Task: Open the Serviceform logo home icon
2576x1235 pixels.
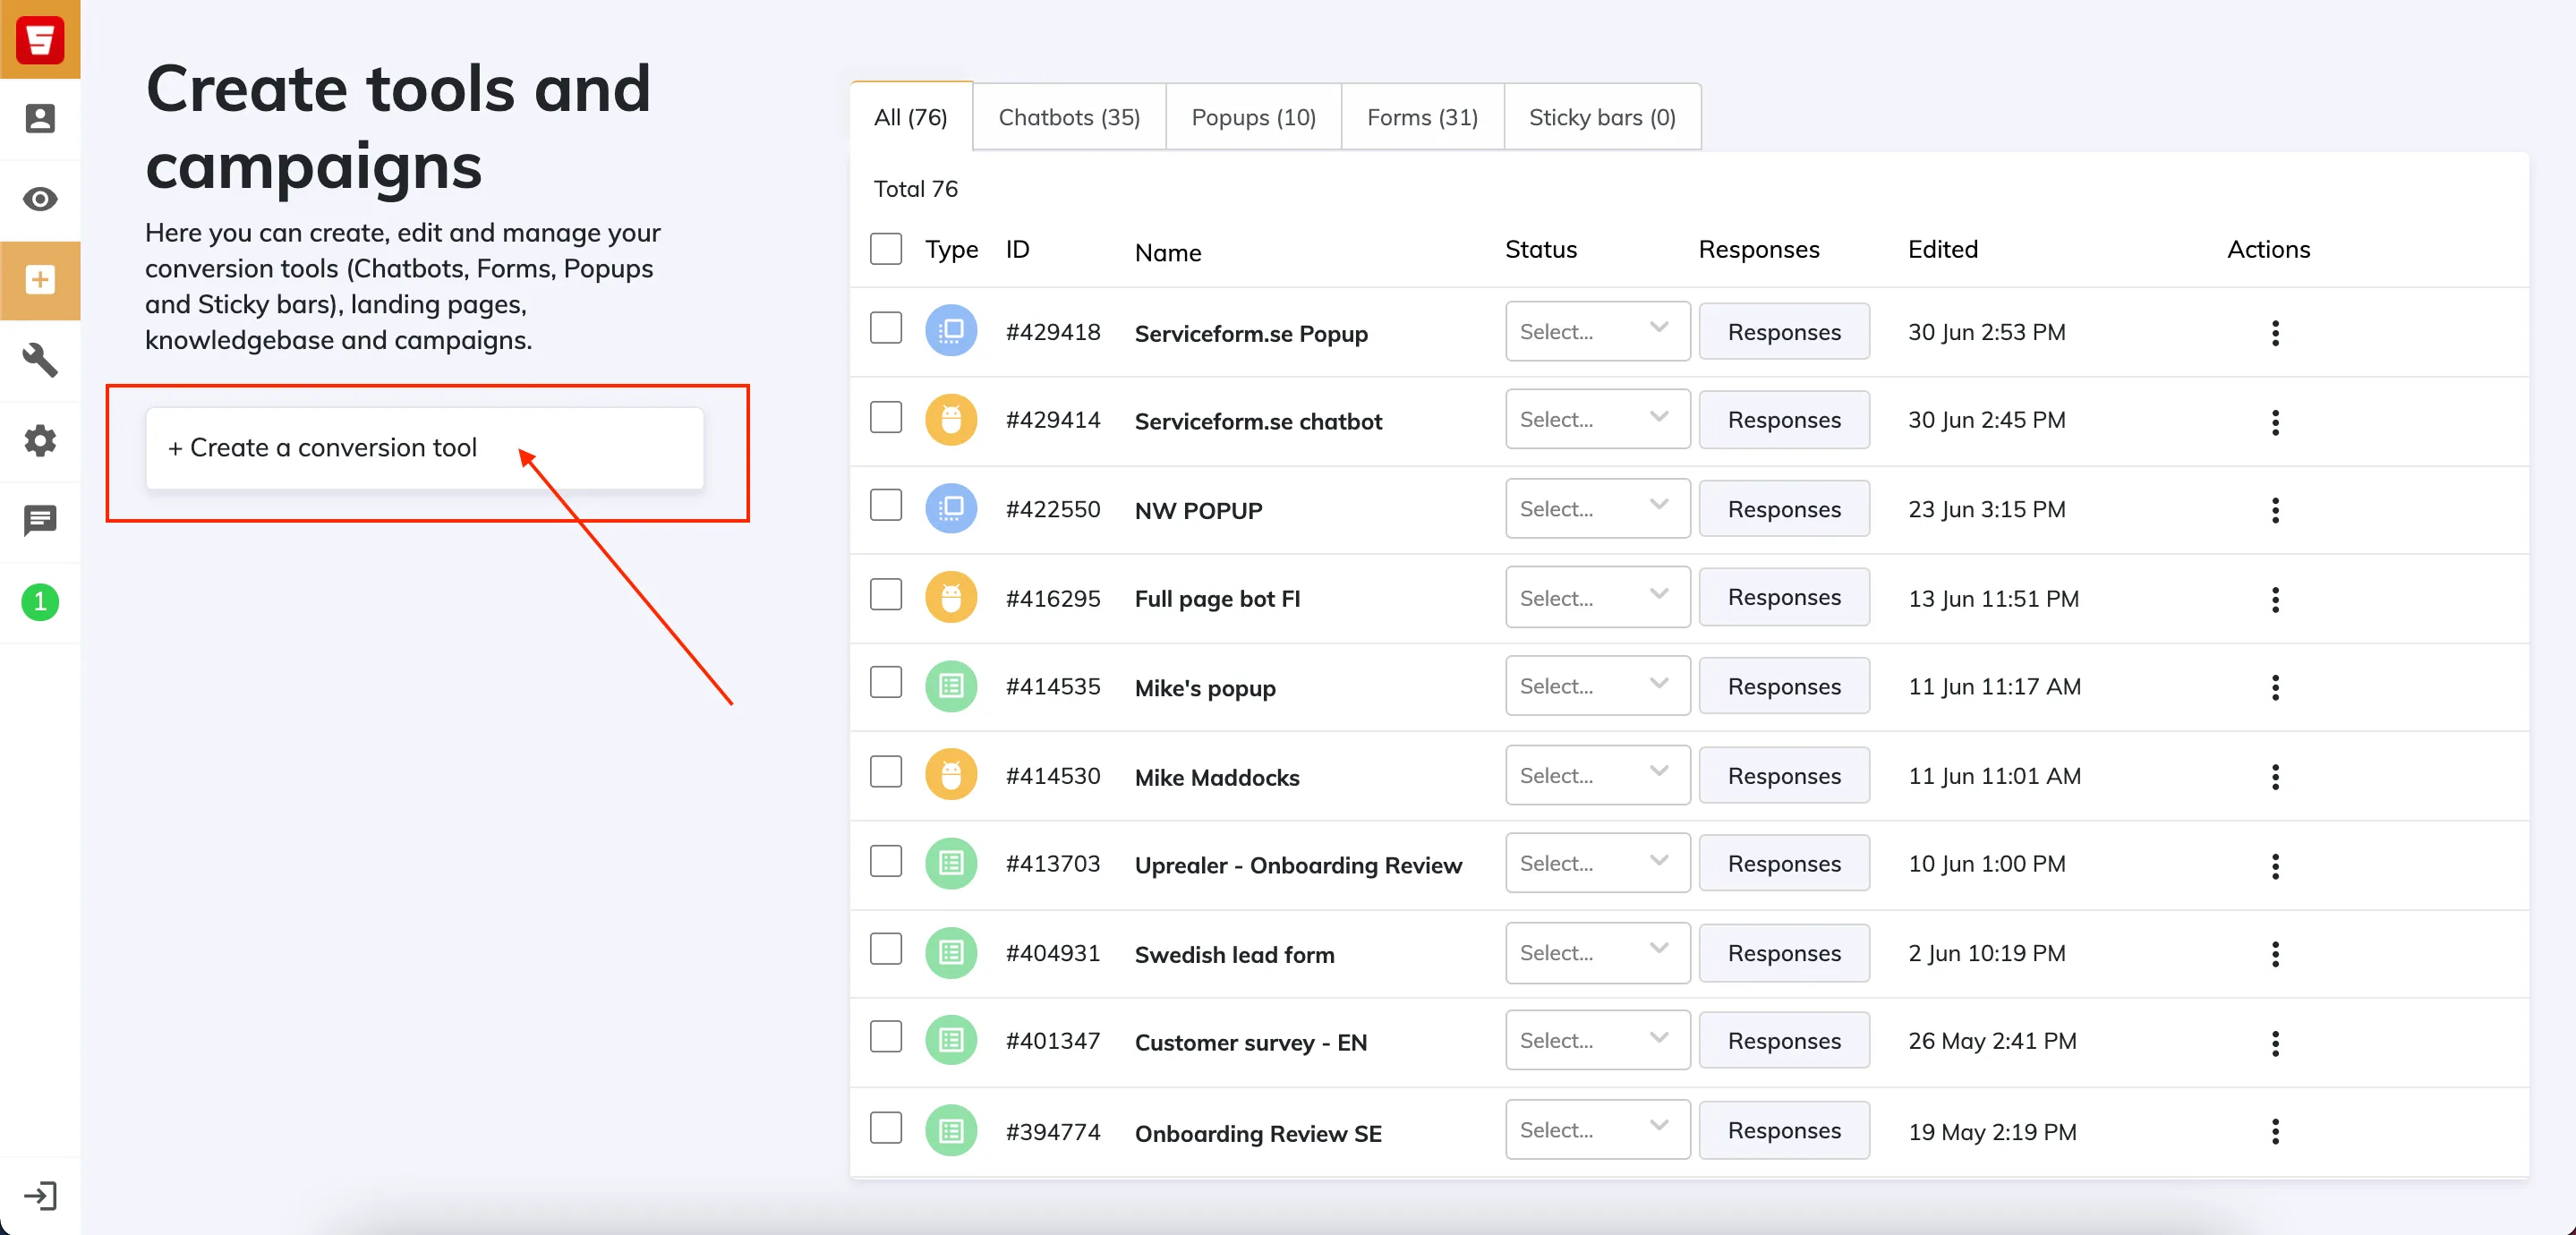Action: (x=40, y=39)
